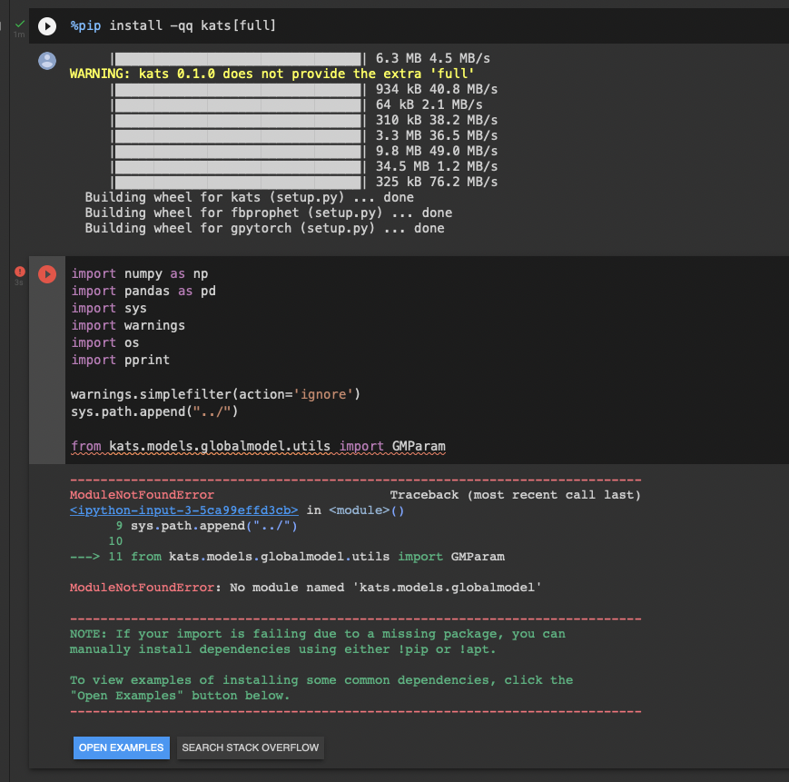Viewport: 789px width, 782px height.
Task: Click the SEARCH STACK OVERFLOW button
Action: [x=250, y=747]
